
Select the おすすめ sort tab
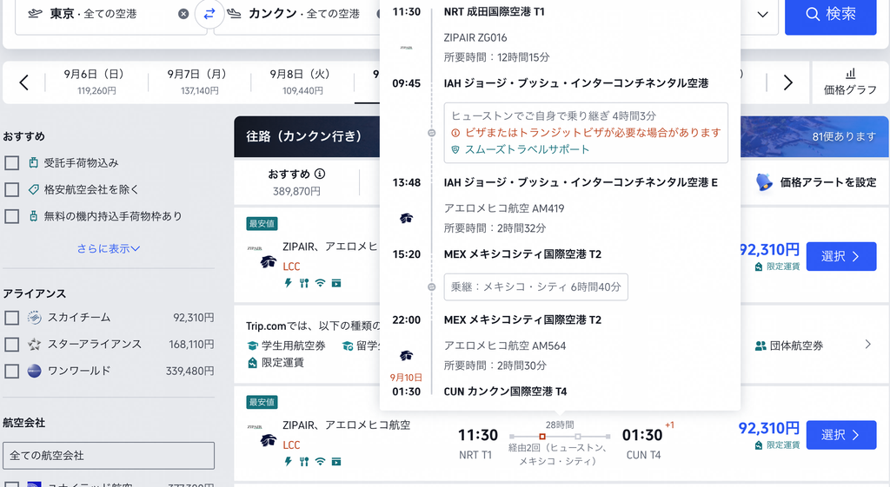click(x=296, y=182)
